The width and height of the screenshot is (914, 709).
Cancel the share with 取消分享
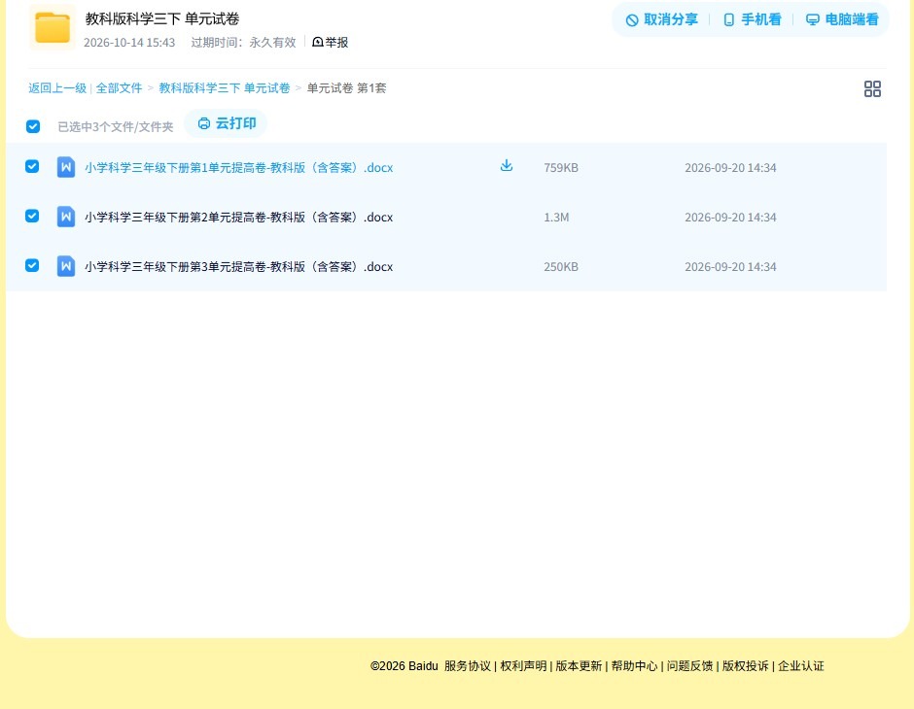pos(661,19)
